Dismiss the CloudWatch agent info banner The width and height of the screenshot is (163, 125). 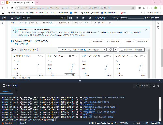tap(146, 30)
